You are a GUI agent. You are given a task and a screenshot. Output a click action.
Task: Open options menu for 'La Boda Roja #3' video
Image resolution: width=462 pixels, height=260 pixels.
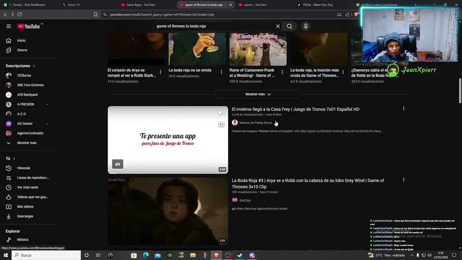coord(404,179)
